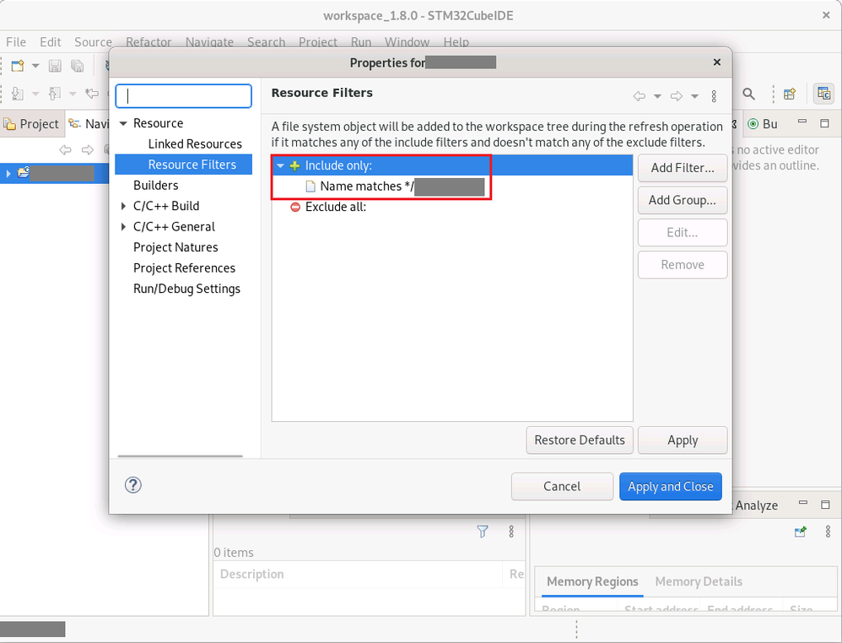Image resolution: width=842 pixels, height=643 pixels.
Task: Click the project folder icon in the explorer
Action: [x=24, y=172]
